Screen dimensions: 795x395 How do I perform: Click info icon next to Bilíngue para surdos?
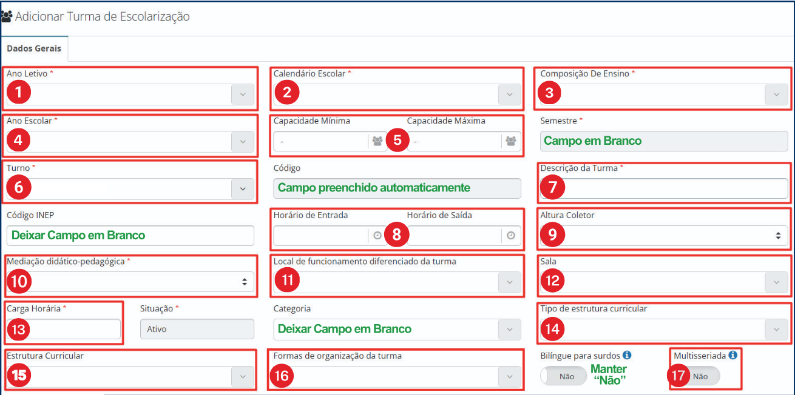[627, 356]
